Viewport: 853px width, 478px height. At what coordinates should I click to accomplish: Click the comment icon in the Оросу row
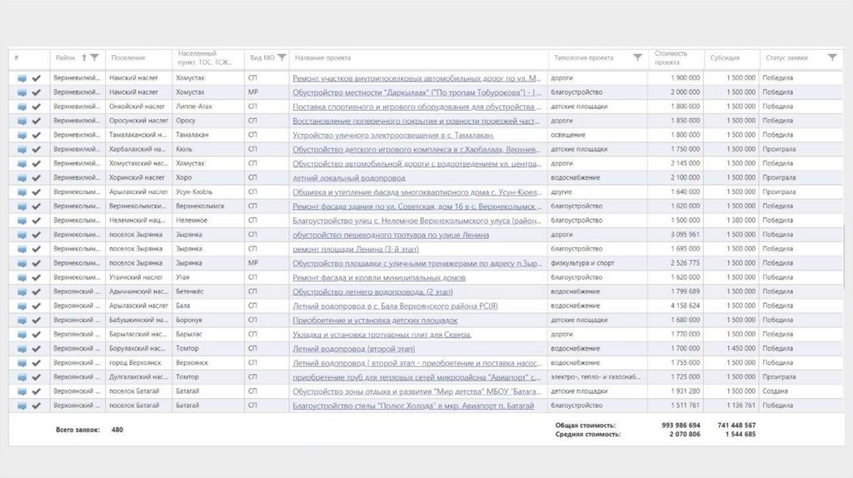point(22,121)
